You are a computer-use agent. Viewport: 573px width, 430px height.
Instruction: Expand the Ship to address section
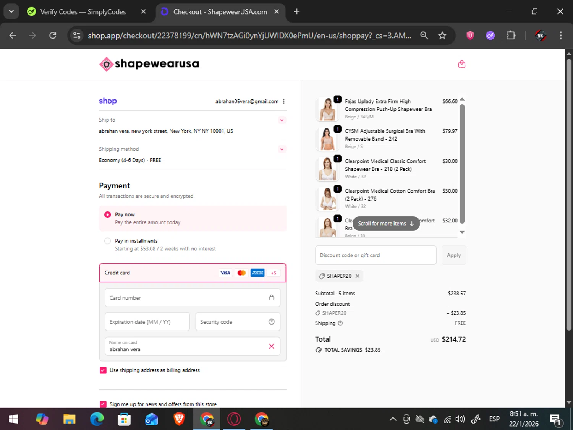point(282,120)
